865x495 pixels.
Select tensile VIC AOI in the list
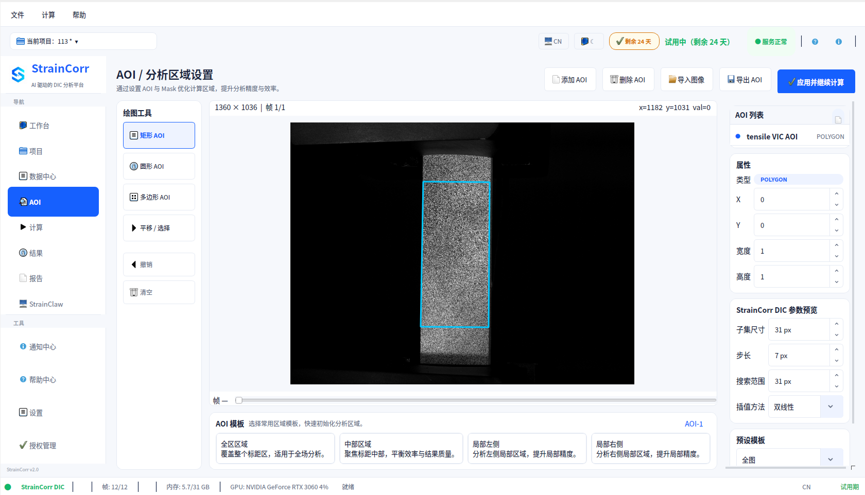790,136
